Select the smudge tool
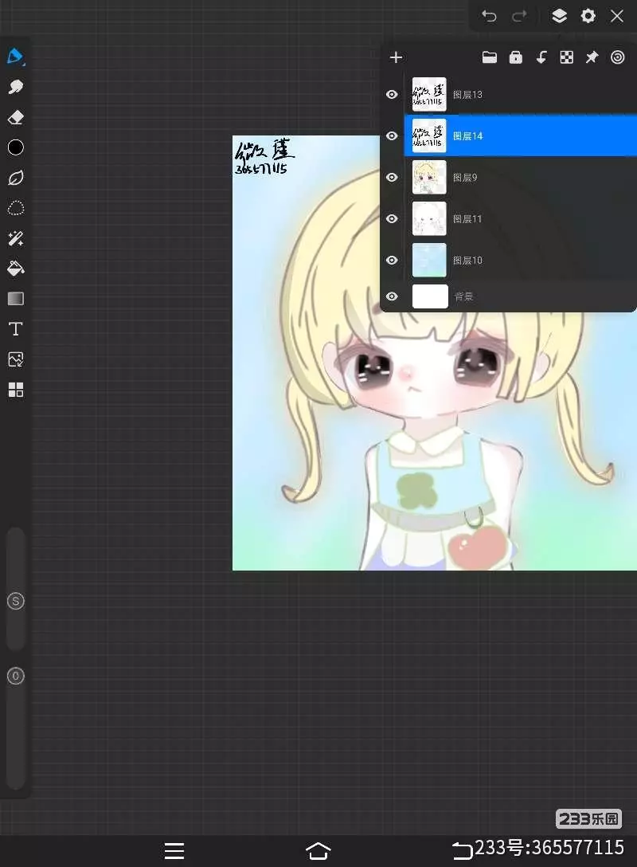This screenshot has height=867, width=637. [x=15, y=87]
